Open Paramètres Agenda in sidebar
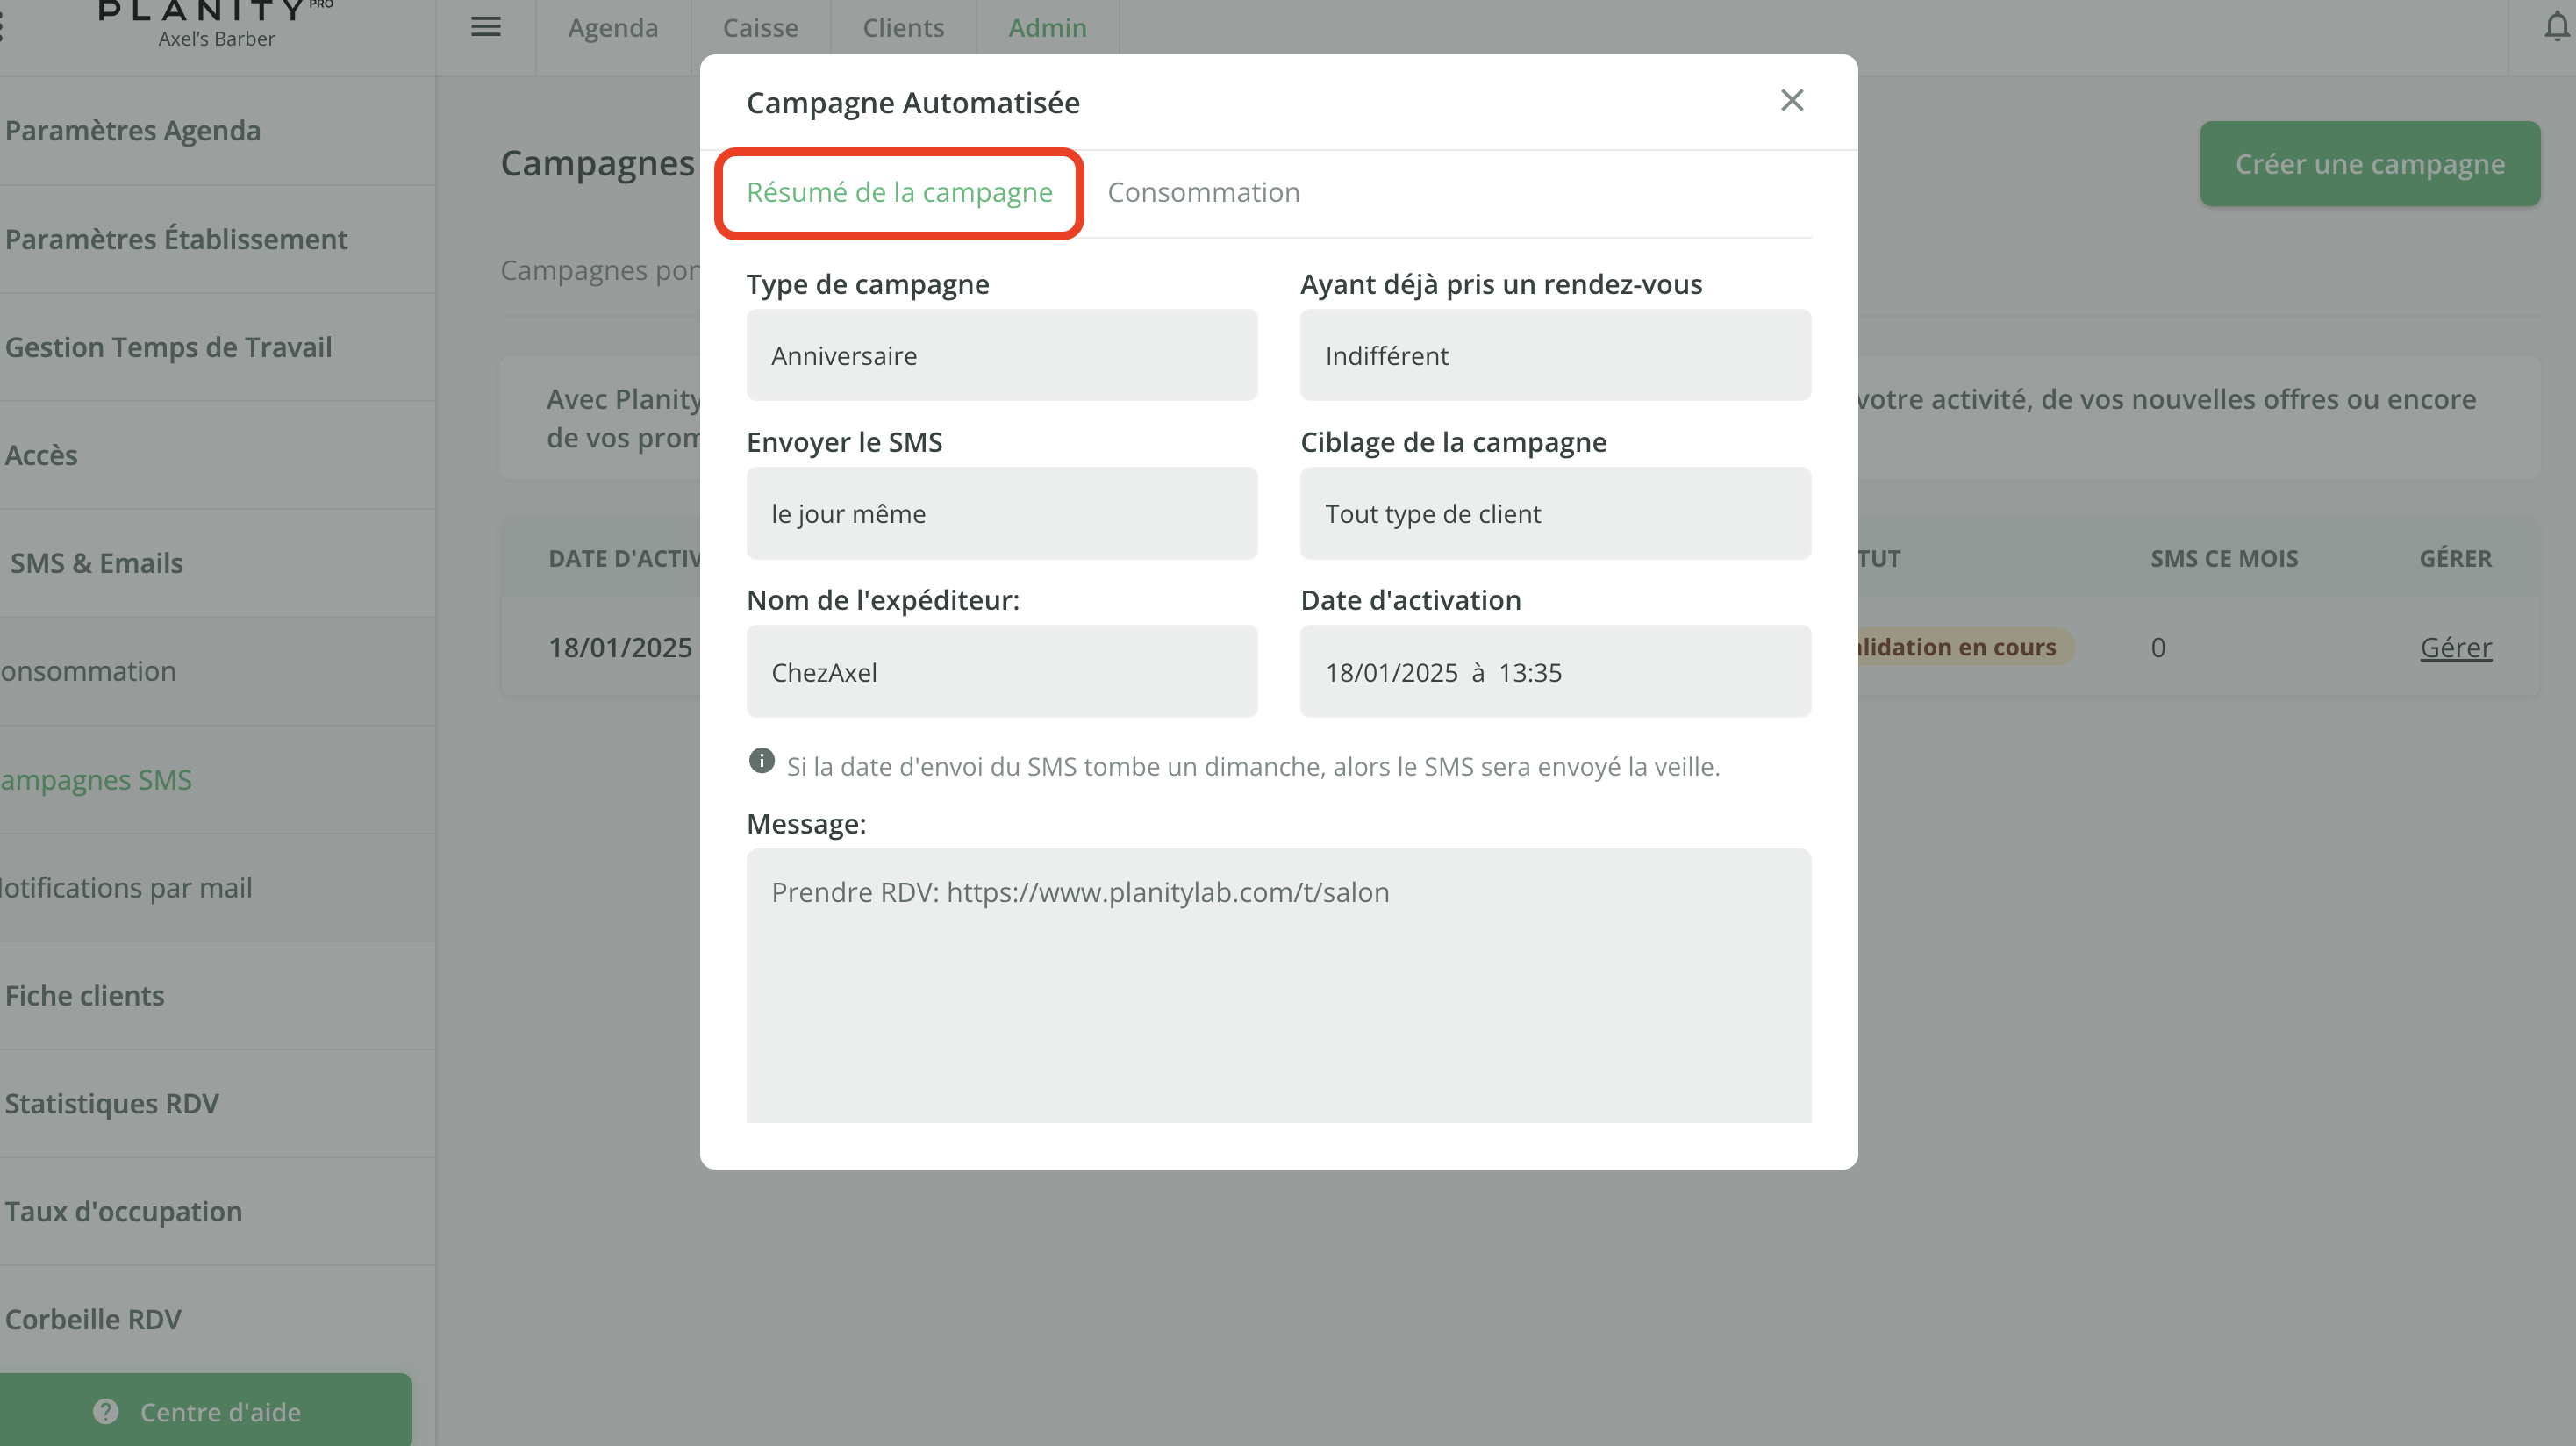The image size is (2576, 1446). pyautogui.click(x=133, y=131)
